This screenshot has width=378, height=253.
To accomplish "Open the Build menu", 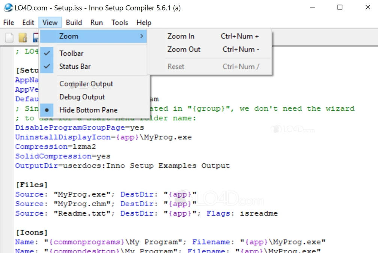I will point(74,22).
